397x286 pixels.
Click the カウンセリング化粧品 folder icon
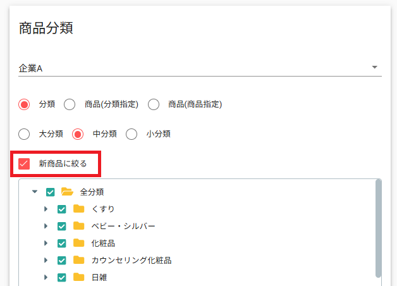(79, 260)
